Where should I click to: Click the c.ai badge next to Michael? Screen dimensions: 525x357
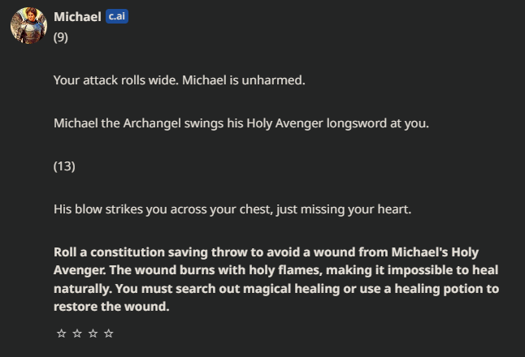point(117,16)
